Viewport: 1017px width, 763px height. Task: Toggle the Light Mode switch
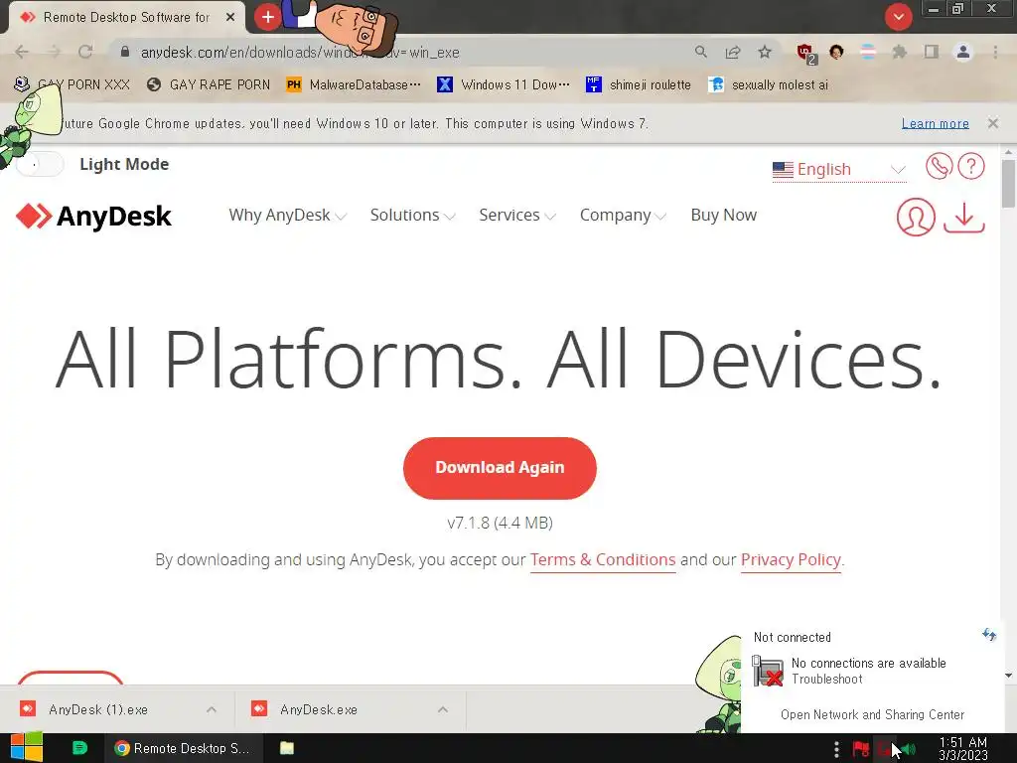tap(40, 164)
